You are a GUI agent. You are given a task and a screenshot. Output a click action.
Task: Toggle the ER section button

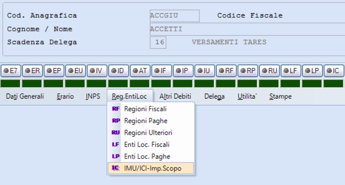(32, 71)
